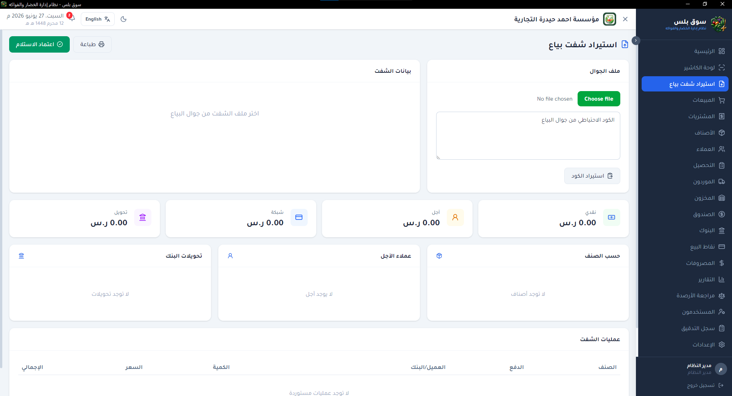Click the الإعدادات gear icon
The image size is (732, 396).
pyautogui.click(x=721, y=345)
